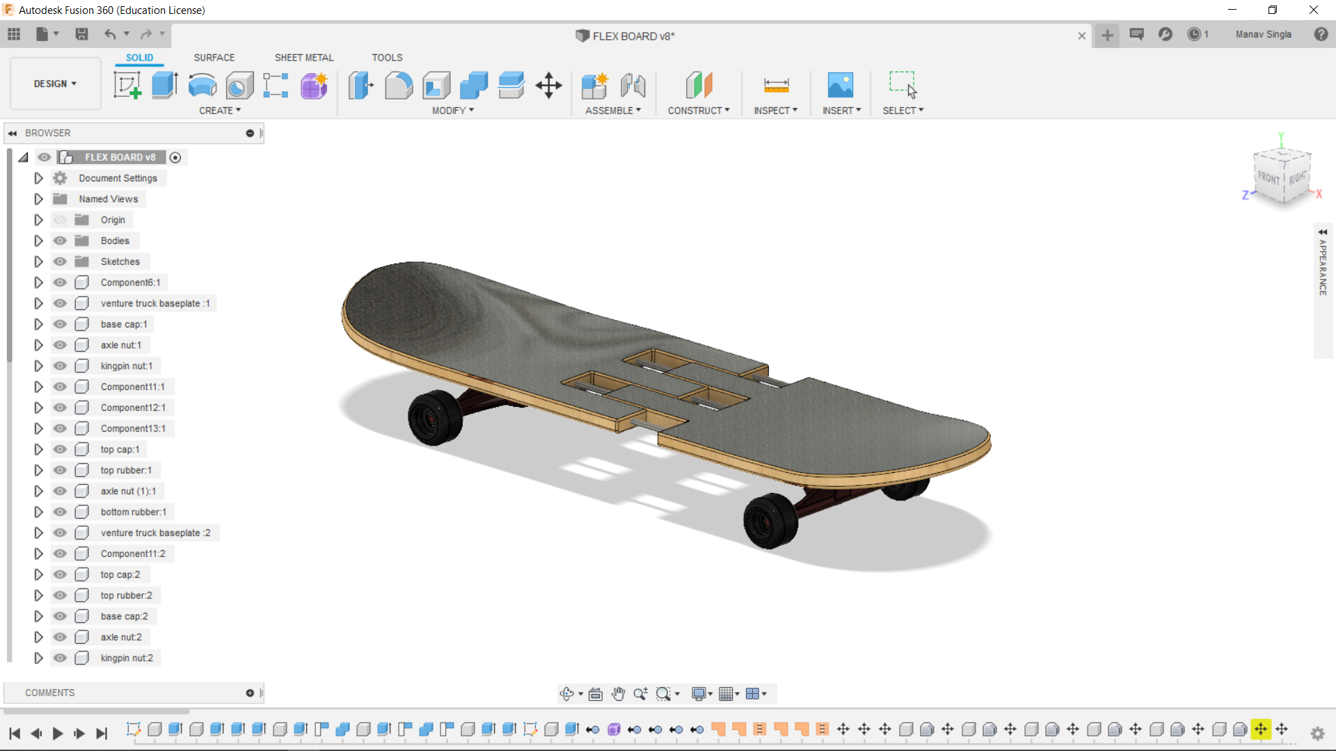The height and width of the screenshot is (751, 1336).
Task: Click the Move/Copy tool icon
Action: coord(549,84)
